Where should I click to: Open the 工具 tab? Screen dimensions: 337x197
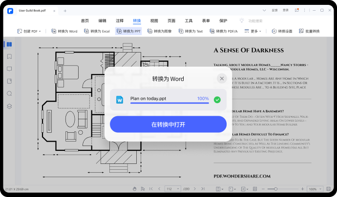coord(189,21)
